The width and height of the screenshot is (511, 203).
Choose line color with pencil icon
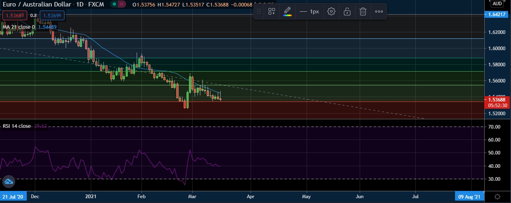tap(287, 11)
